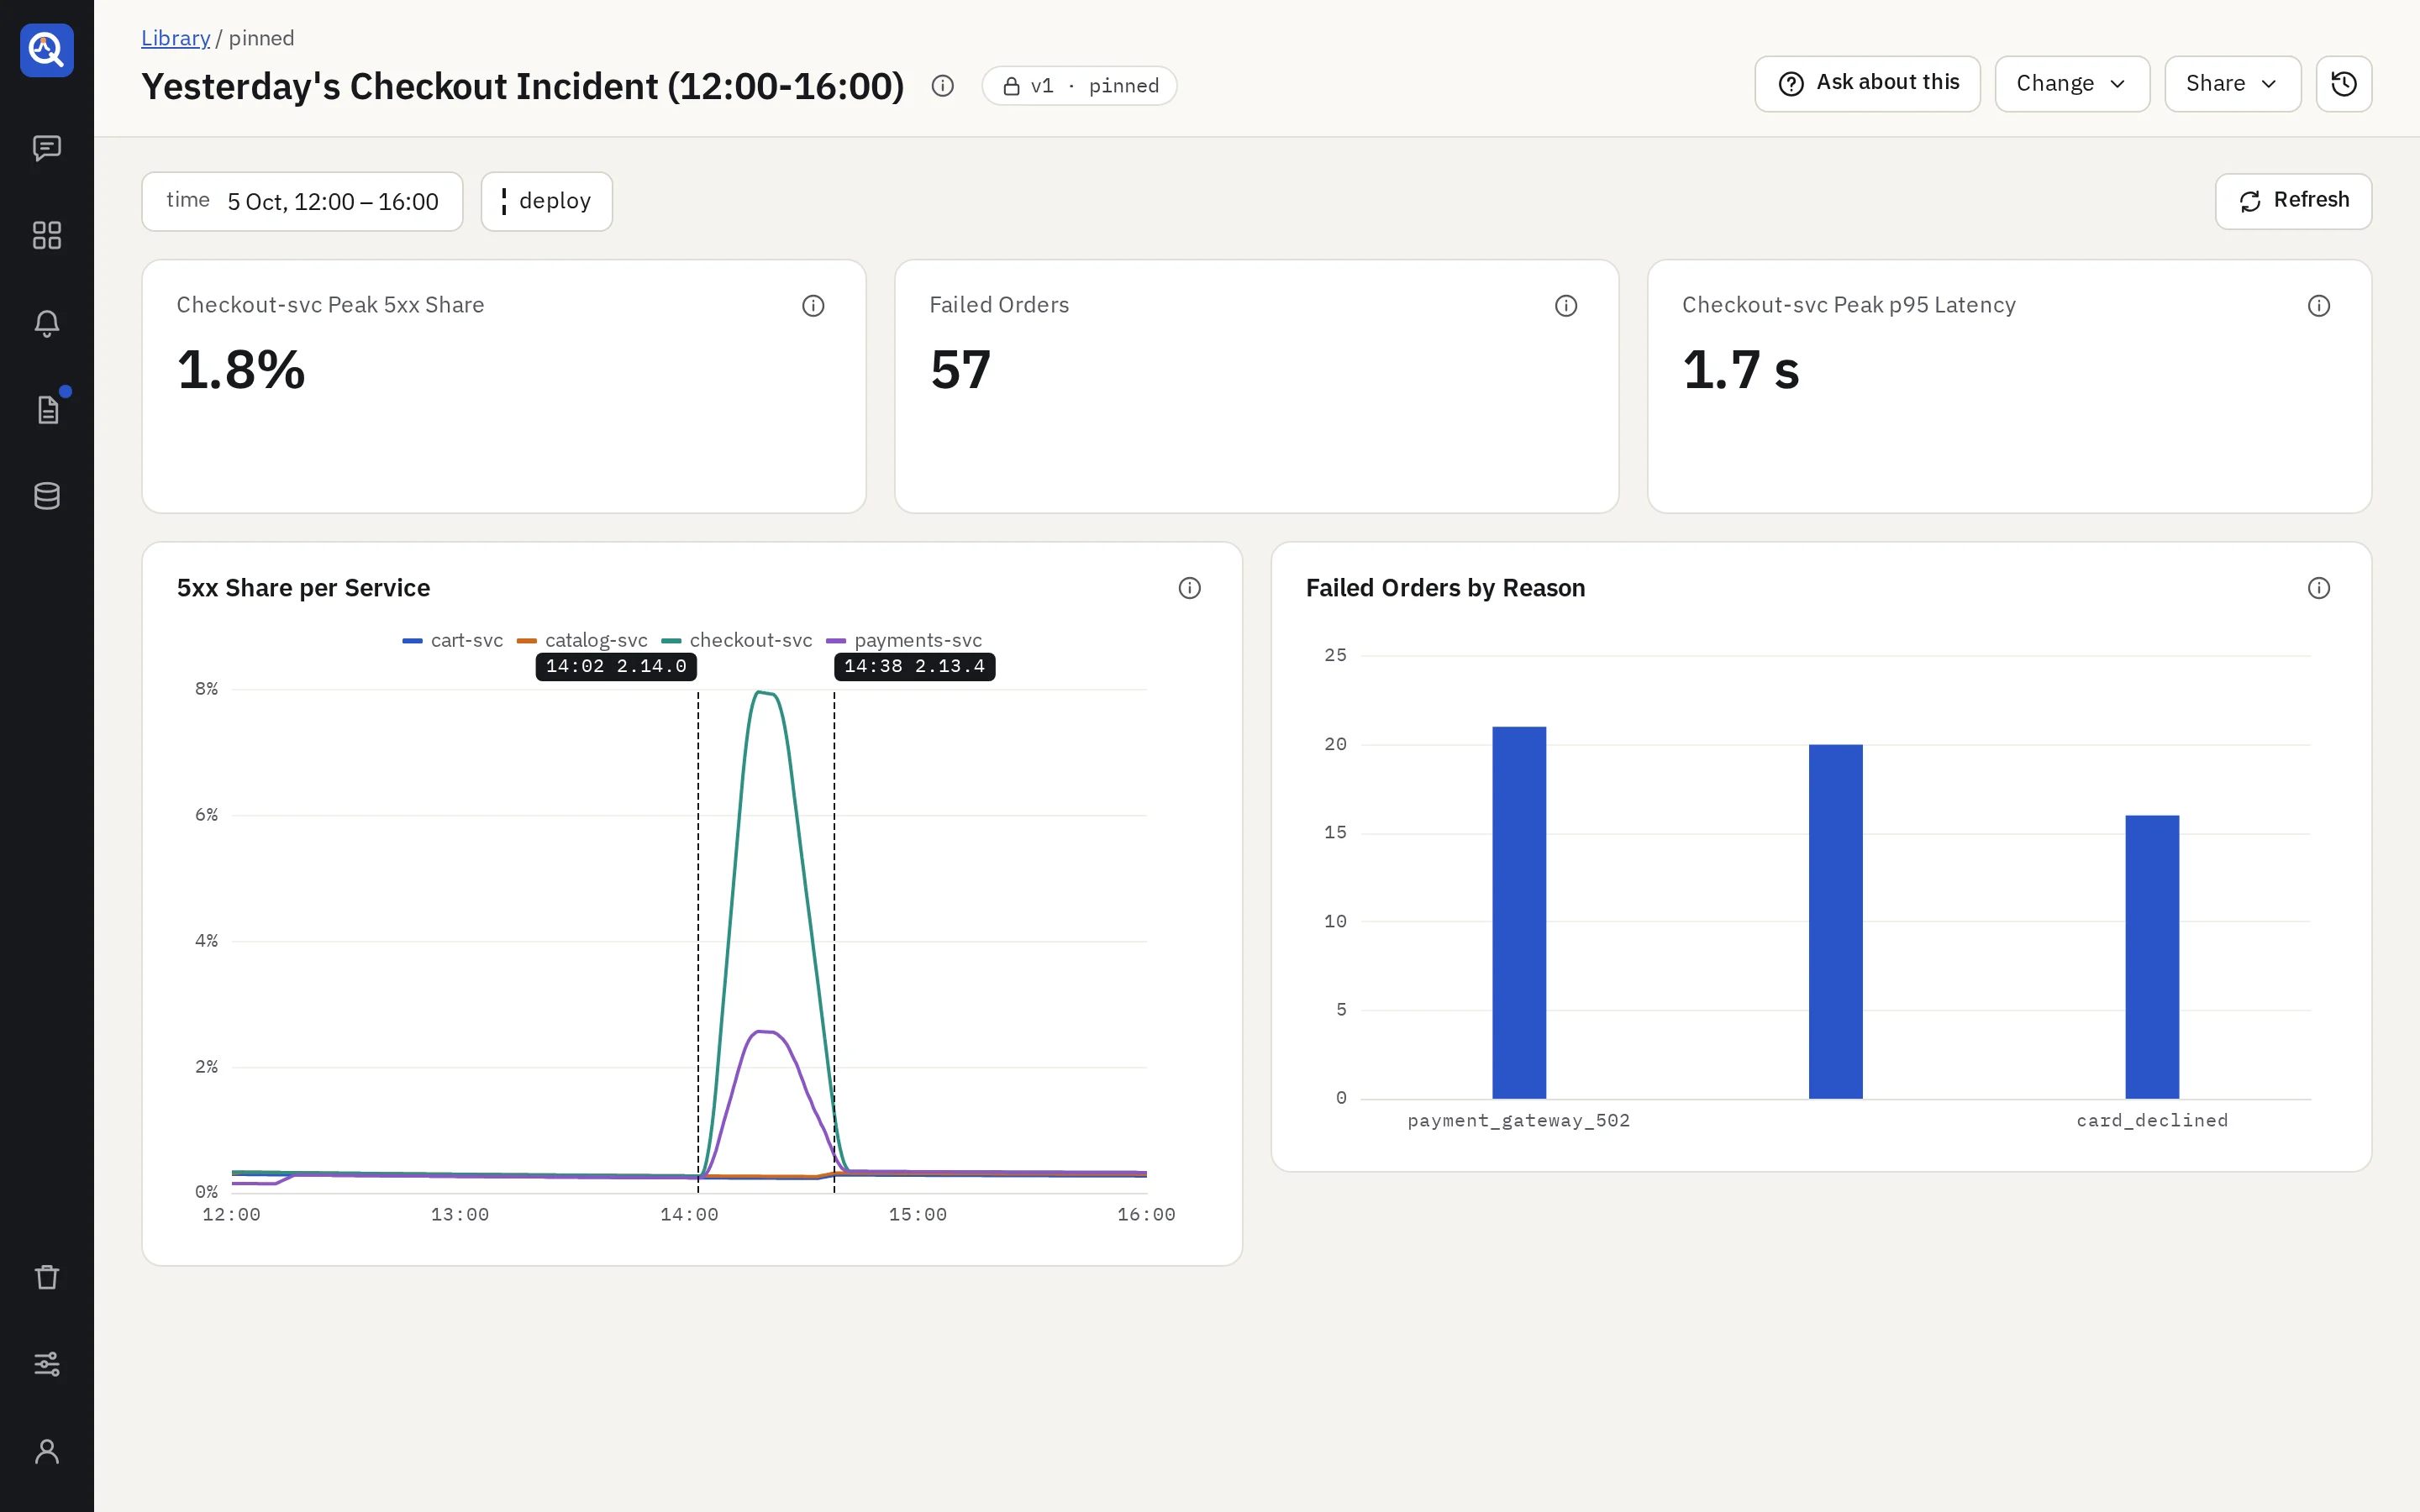Click the info icon beside the dashboard title
The height and width of the screenshot is (1512, 2420).
pyautogui.click(x=942, y=86)
